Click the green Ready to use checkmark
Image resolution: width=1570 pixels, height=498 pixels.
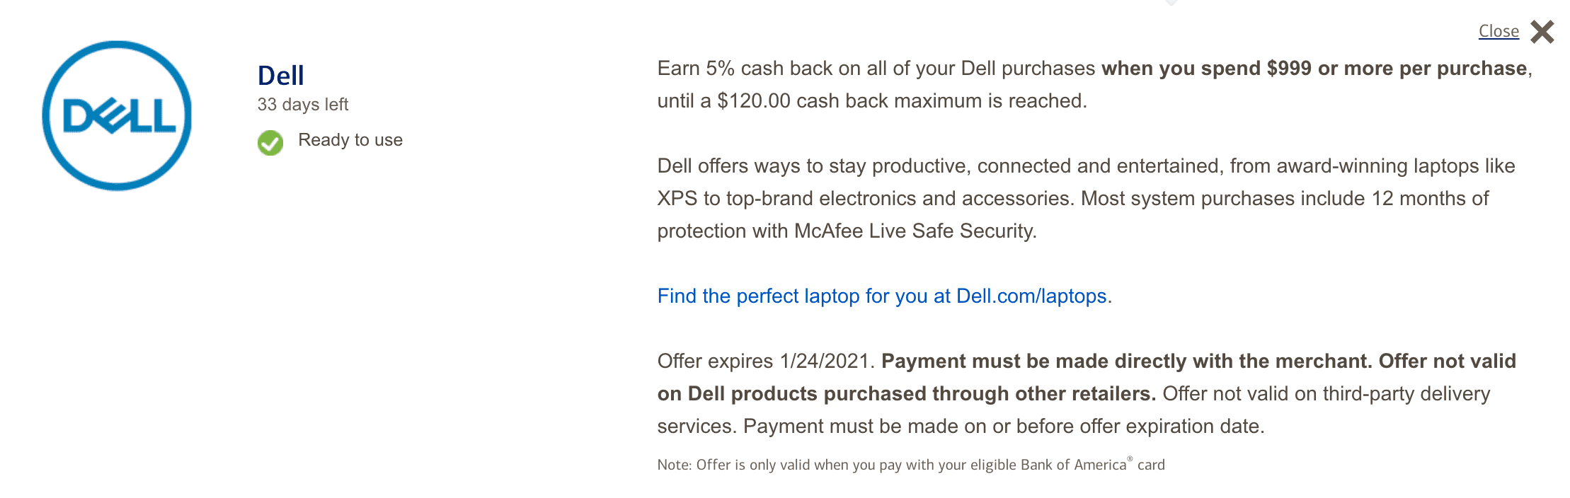click(x=270, y=142)
